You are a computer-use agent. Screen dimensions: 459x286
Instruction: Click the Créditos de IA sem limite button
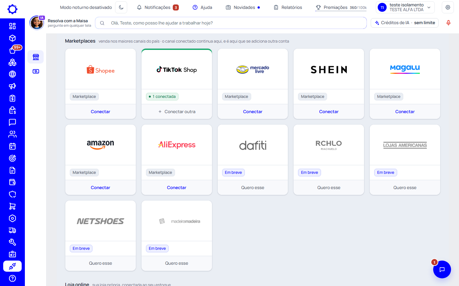[x=405, y=23]
